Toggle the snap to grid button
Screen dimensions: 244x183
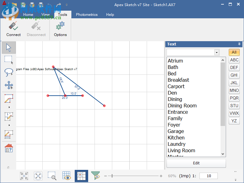point(81,176)
